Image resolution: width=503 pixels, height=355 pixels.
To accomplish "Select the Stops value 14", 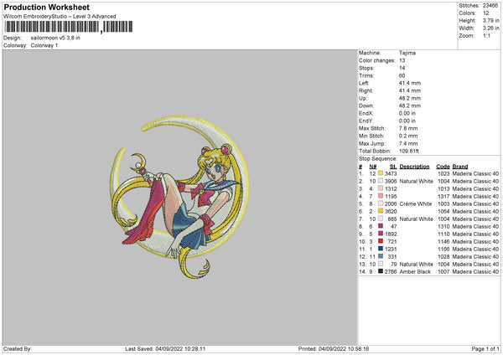I will point(402,68).
